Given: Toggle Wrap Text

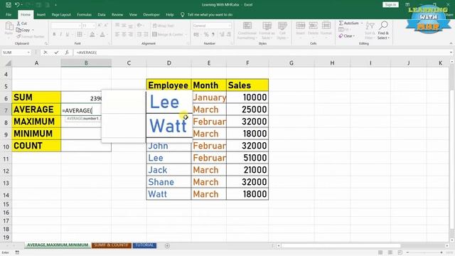Looking at the screenshot, I should pos(164,26).
